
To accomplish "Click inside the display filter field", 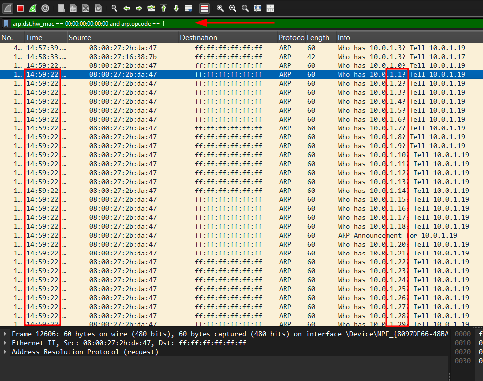I will 298,23.
